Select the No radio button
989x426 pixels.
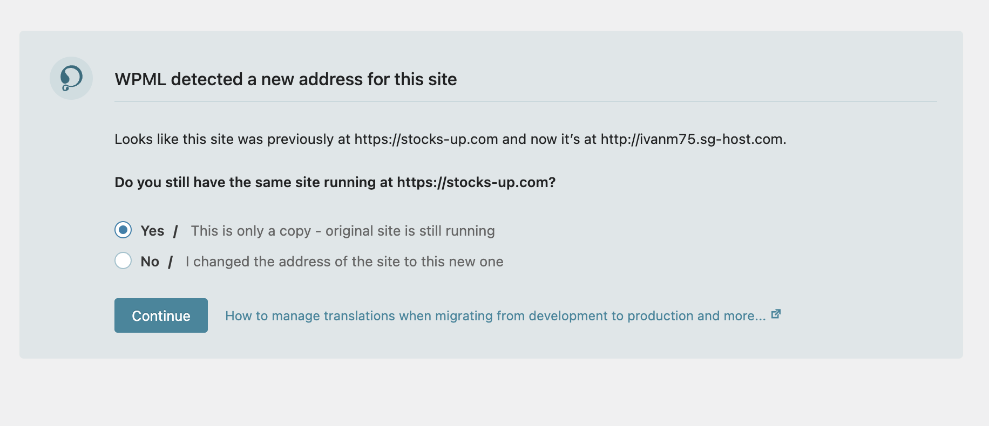pyautogui.click(x=123, y=260)
